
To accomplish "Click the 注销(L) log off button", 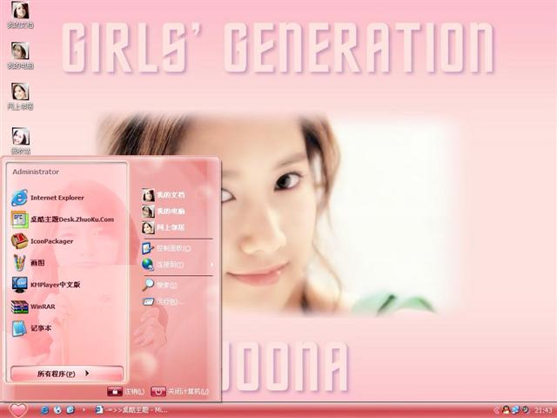I will pyautogui.click(x=125, y=392).
